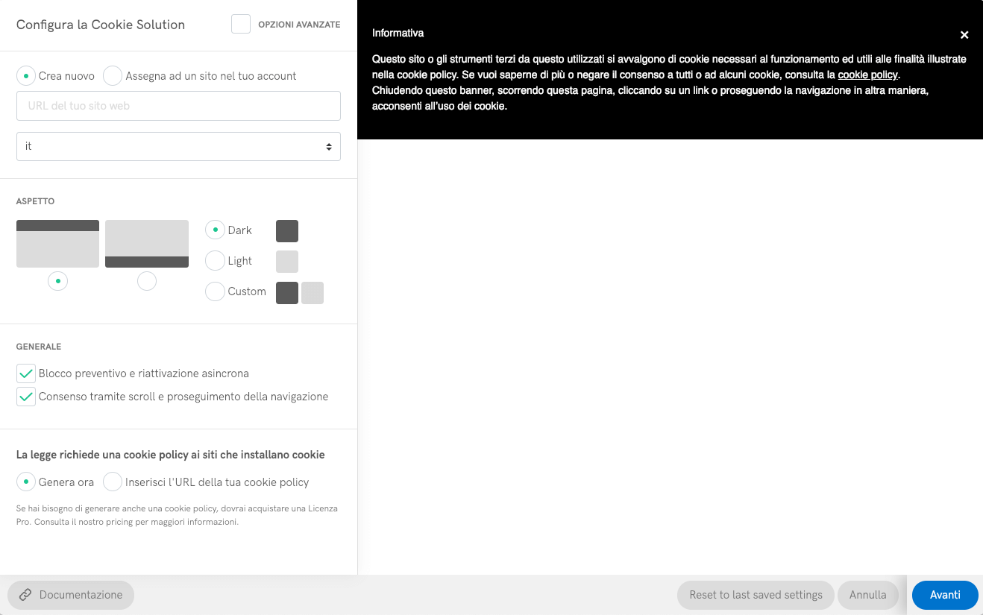This screenshot has height=615, width=983.
Task: Choose Assegna ad un sito nel tuo account
Action: [x=113, y=76]
